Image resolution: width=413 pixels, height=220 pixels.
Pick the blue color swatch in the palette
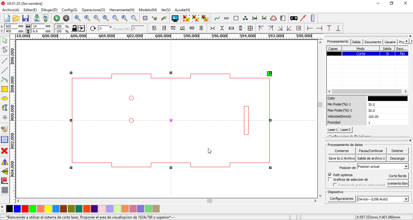point(17,209)
